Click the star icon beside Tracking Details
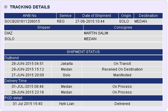168x111 pixels. click(x=6, y=7)
